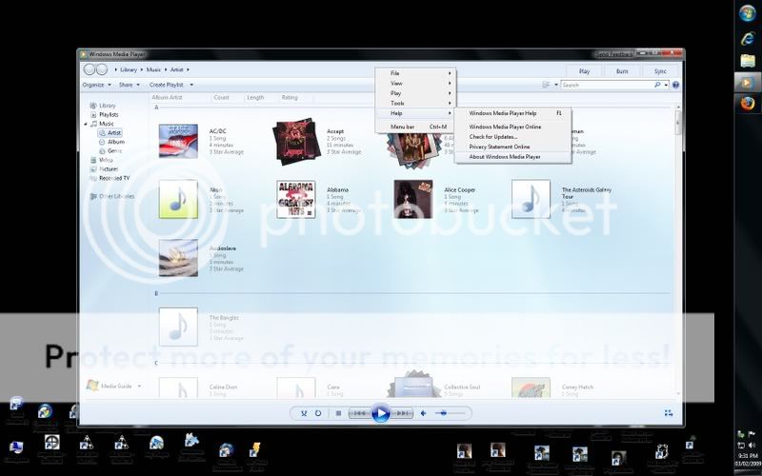Click the Windows Start orb
The height and width of the screenshot is (476, 762).
pos(748,13)
